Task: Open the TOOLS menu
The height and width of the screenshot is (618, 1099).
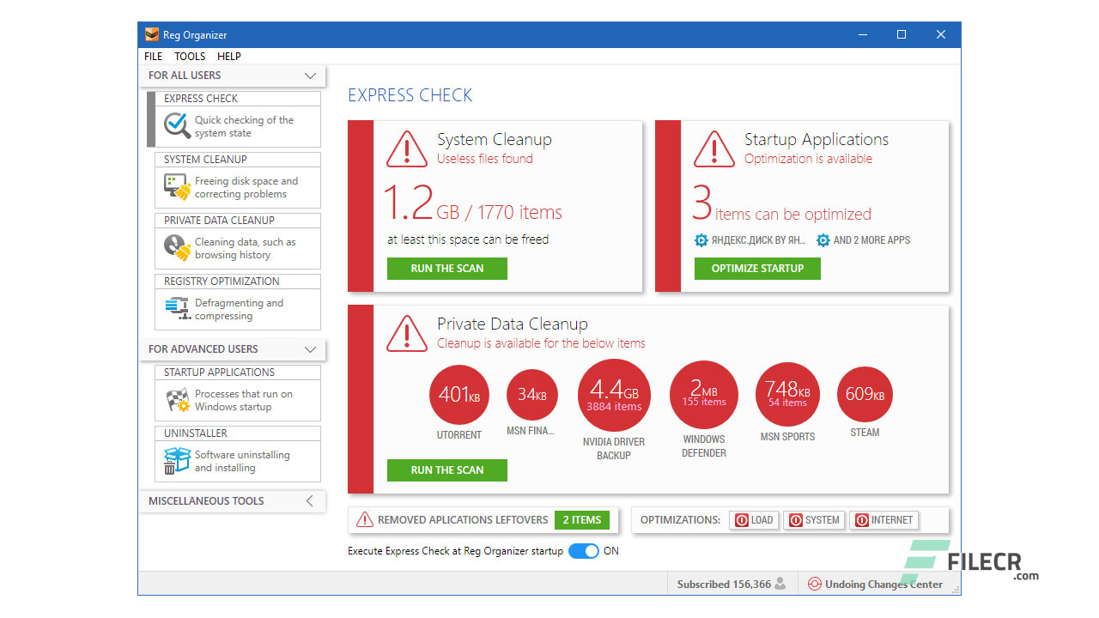Action: (191, 56)
